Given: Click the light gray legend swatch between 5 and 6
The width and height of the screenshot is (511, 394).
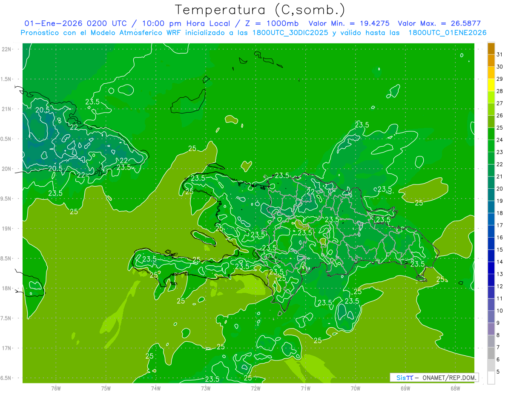Looking at the screenshot, I should point(491,366).
